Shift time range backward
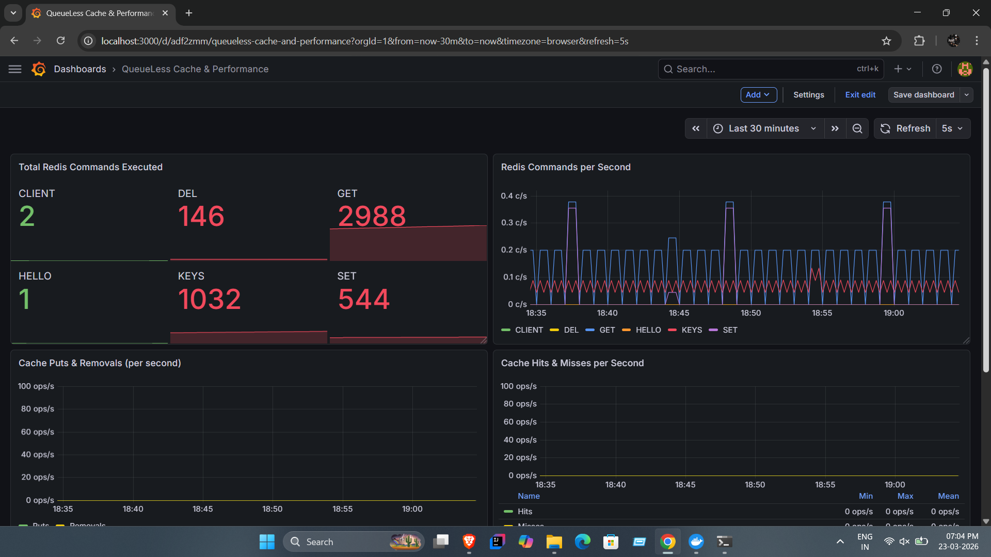This screenshot has height=557, width=991. click(696, 128)
